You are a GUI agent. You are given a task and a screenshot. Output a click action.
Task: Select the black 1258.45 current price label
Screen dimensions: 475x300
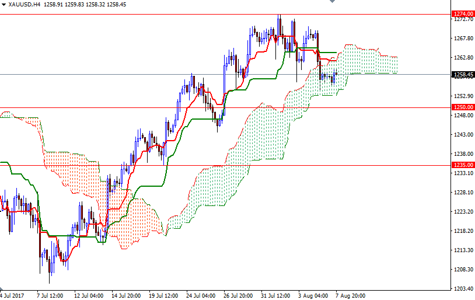pos(463,74)
